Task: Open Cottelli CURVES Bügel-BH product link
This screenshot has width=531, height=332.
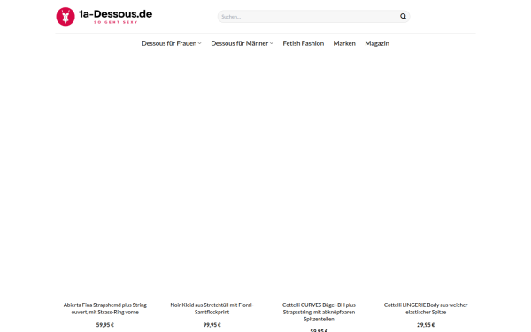Action: pos(319,312)
